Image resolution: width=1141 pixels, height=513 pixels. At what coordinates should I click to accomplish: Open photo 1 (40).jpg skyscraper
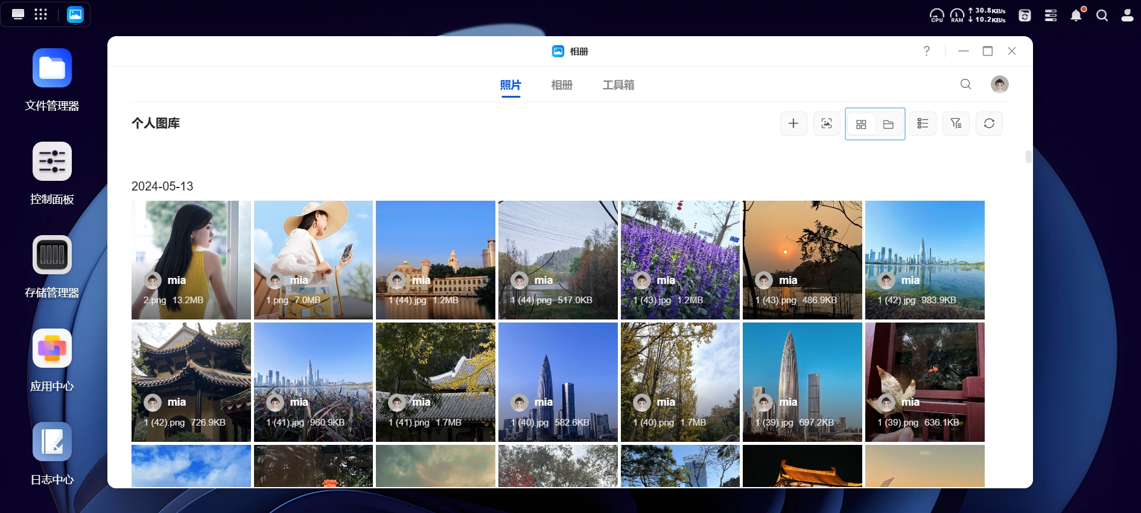[558, 382]
